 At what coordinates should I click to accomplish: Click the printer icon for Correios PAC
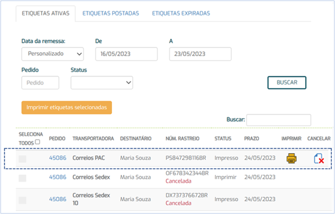(291, 158)
